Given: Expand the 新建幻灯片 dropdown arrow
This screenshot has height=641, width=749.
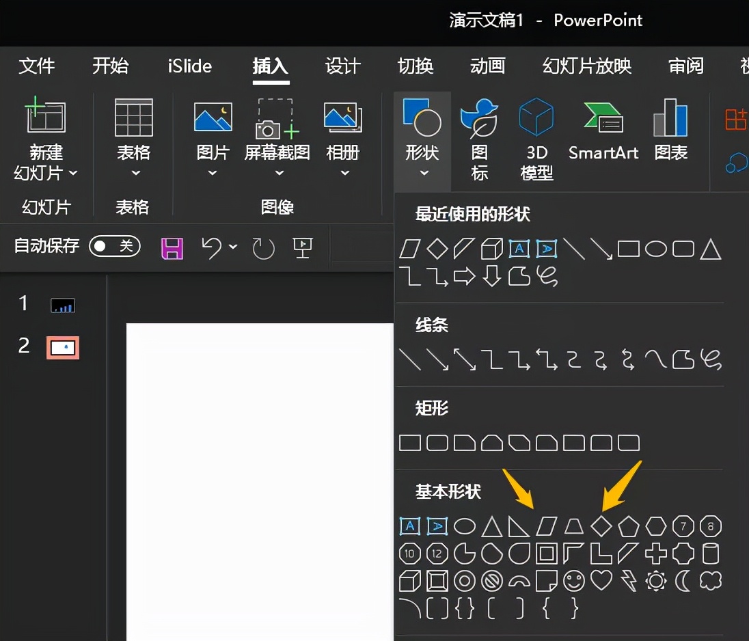Looking at the screenshot, I should pyautogui.click(x=73, y=173).
